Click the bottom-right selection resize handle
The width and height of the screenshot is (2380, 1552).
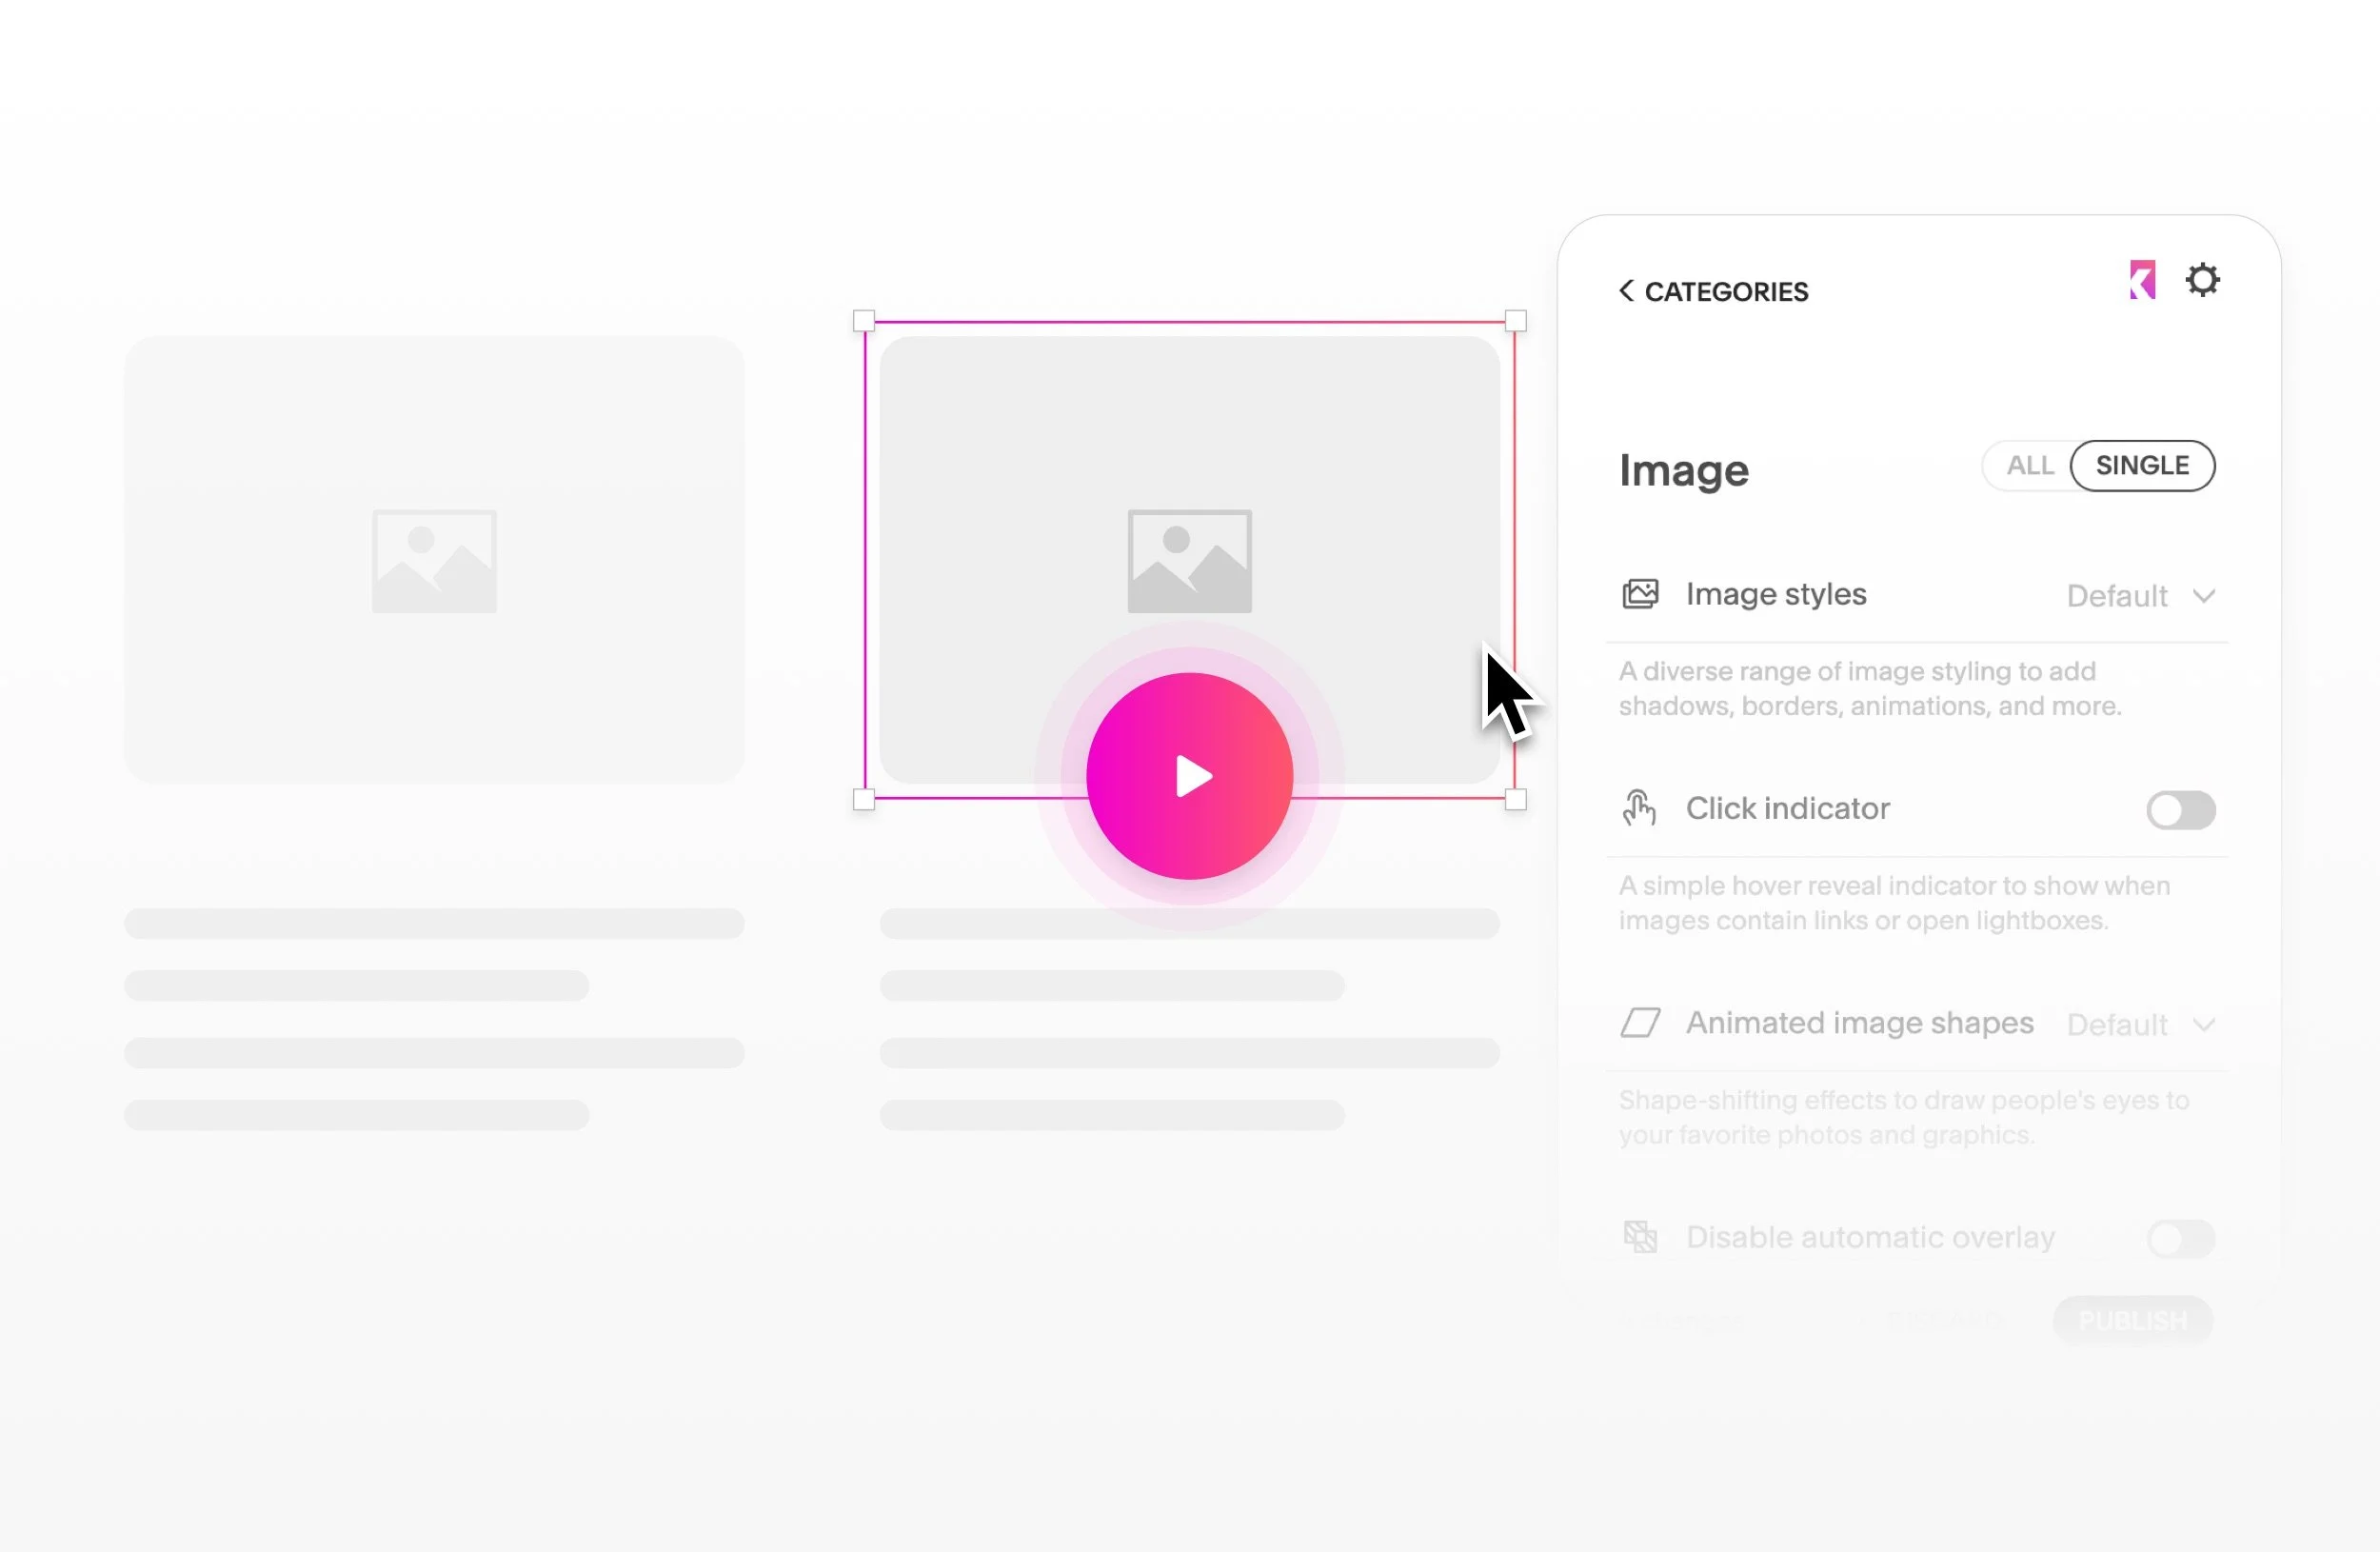pos(1515,799)
